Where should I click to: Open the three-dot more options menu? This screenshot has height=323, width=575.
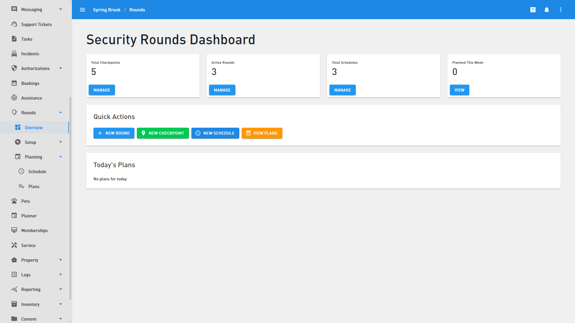[561, 10]
